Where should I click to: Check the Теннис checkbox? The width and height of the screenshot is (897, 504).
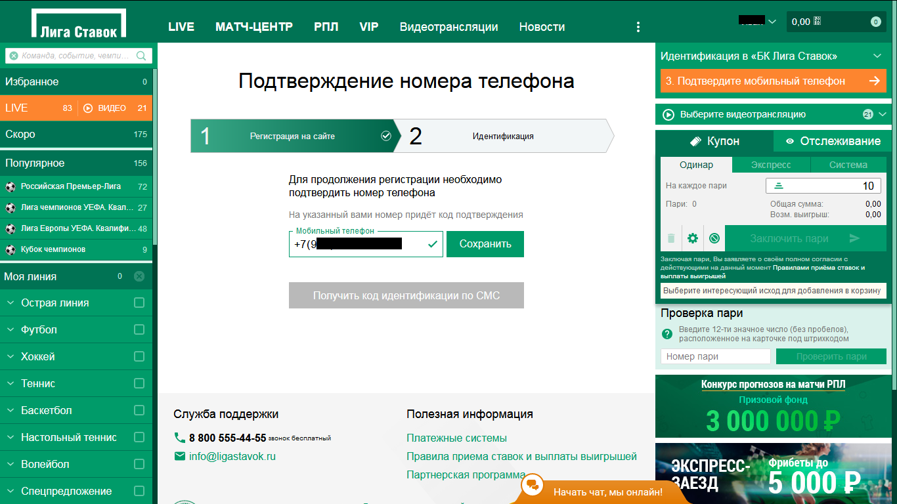click(139, 383)
